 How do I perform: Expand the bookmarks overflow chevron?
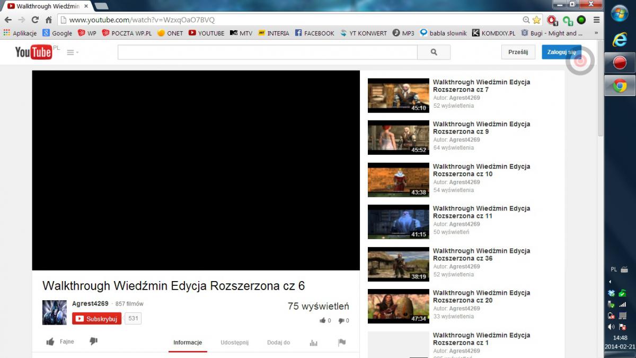[596, 33]
